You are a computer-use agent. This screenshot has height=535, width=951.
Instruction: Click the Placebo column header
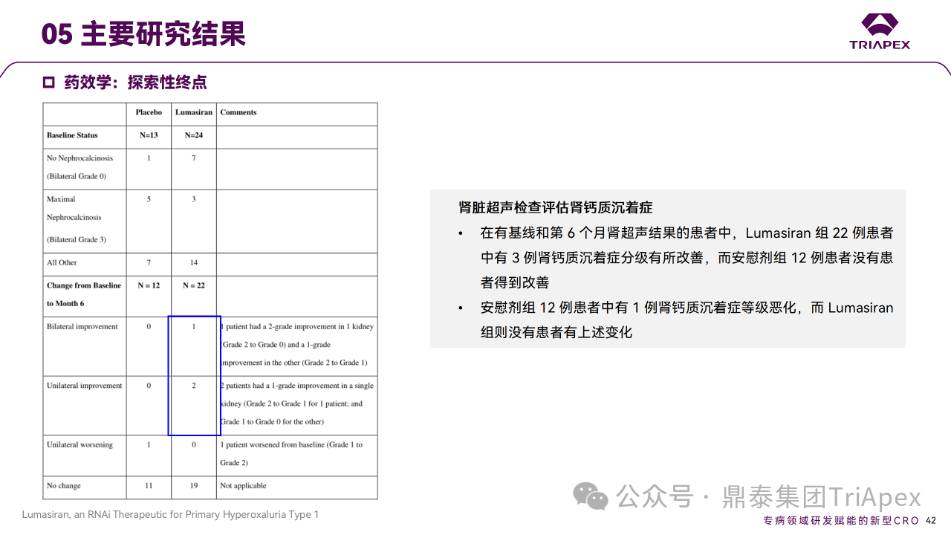click(149, 113)
